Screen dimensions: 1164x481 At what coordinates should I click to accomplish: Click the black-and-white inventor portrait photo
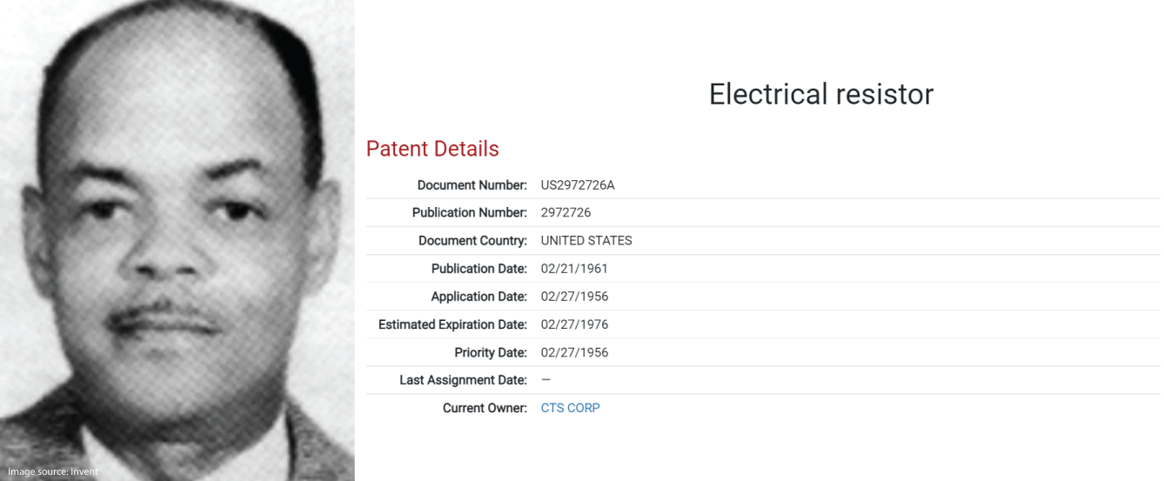coord(177,240)
